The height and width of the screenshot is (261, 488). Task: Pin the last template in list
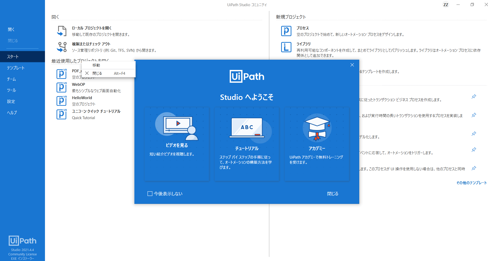pyautogui.click(x=474, y=168)
